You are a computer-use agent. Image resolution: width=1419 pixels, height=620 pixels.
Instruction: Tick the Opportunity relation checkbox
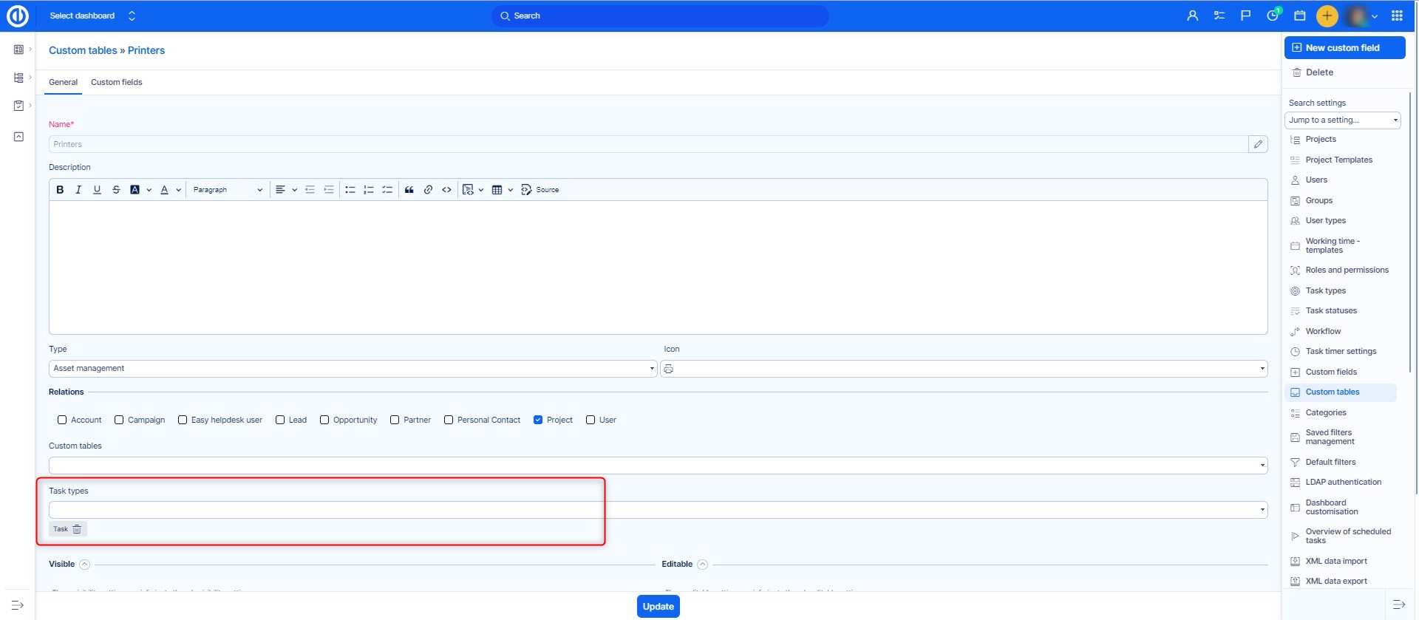tap(324, 420)
